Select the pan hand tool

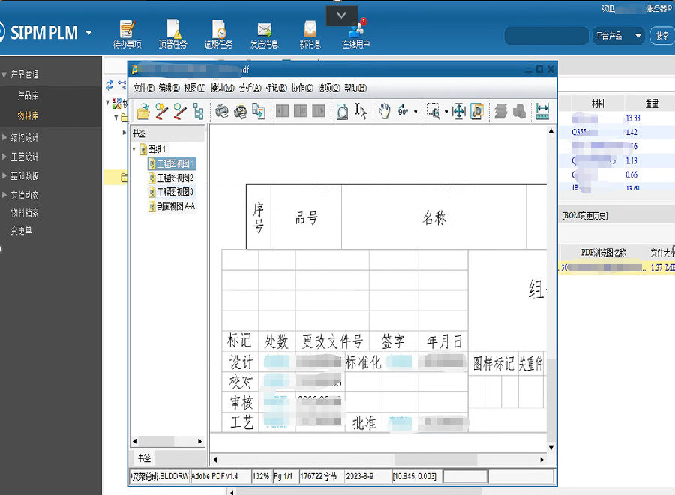[x=384, y=112]
